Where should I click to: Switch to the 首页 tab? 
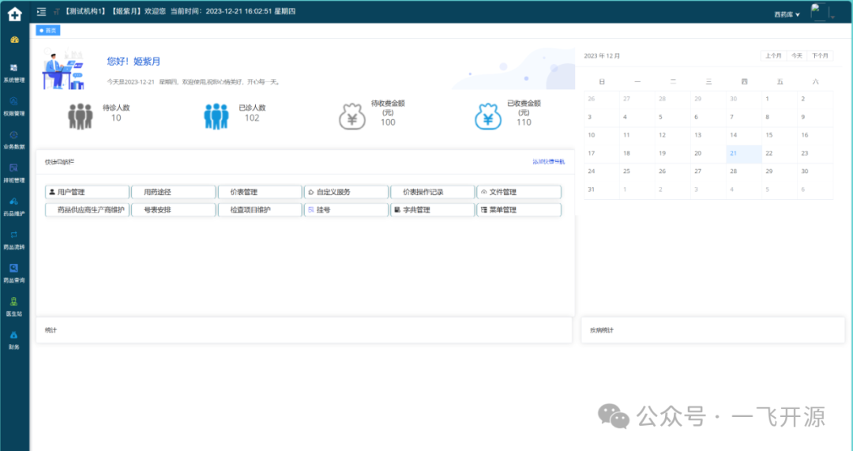tap(48, 30)
